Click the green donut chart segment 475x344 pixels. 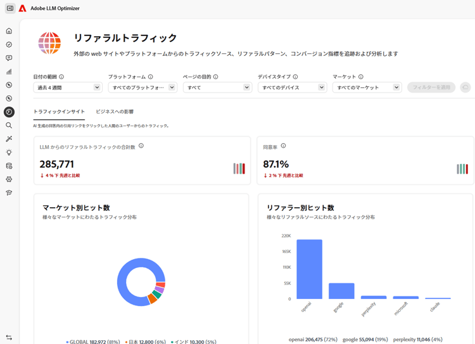(157, 295)
